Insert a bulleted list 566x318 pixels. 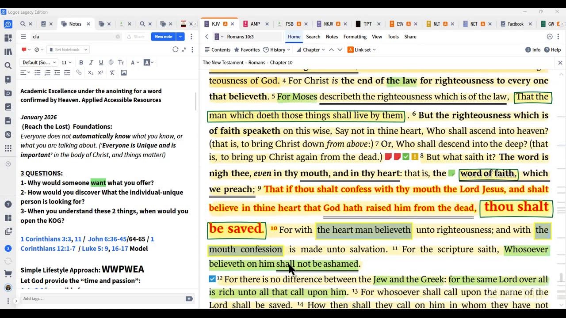coord(38,72)
